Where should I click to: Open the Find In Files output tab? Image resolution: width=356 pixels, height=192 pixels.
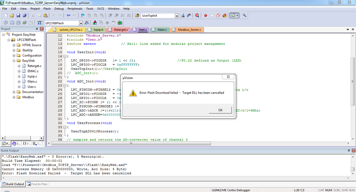(x=37, y=184)
